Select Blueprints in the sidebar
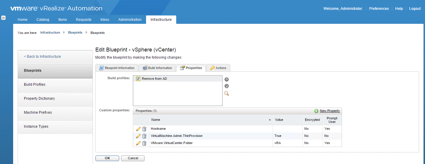The height and width of the screenshot is (164, 425). pos(55,71)
